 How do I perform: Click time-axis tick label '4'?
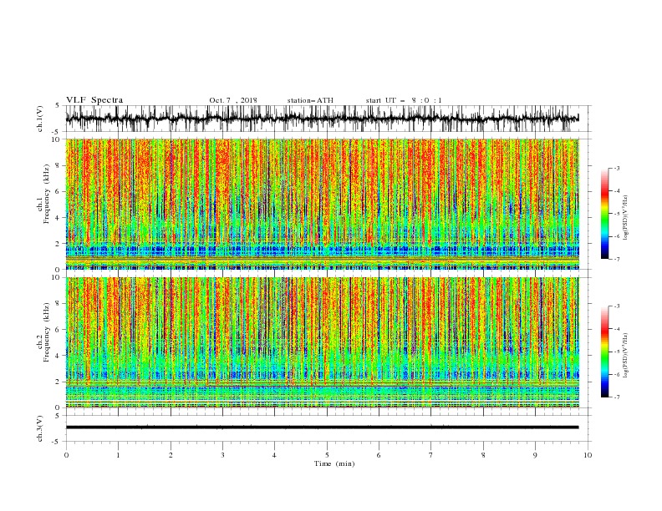(x=274, y=455)
